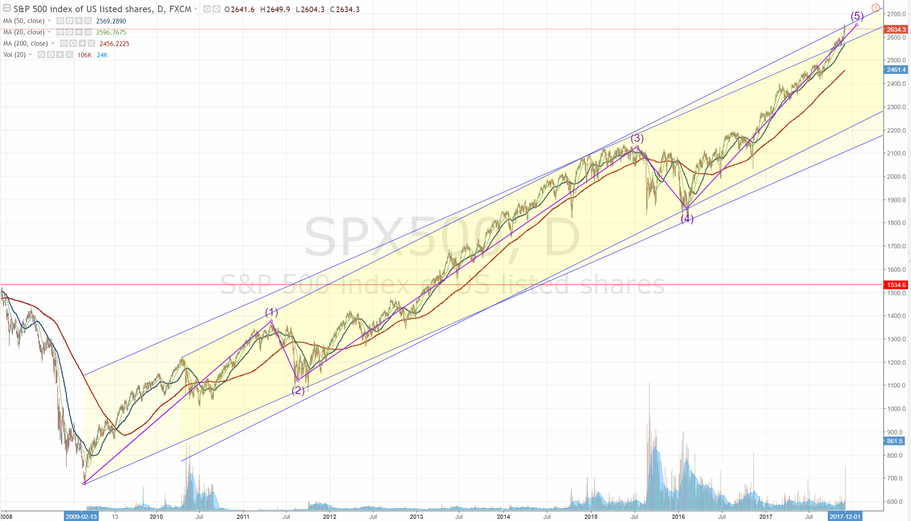Collapse the indicator legend box
Screen dimensions: 911x521
(x=7, y=8)
